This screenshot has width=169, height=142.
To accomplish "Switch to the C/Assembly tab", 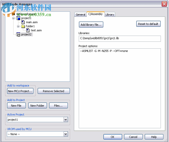I will pos(95,14).
